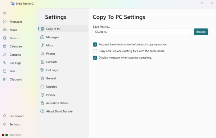
Task: Uncheck Request Save destination before each copy
Action: (95, 45)
